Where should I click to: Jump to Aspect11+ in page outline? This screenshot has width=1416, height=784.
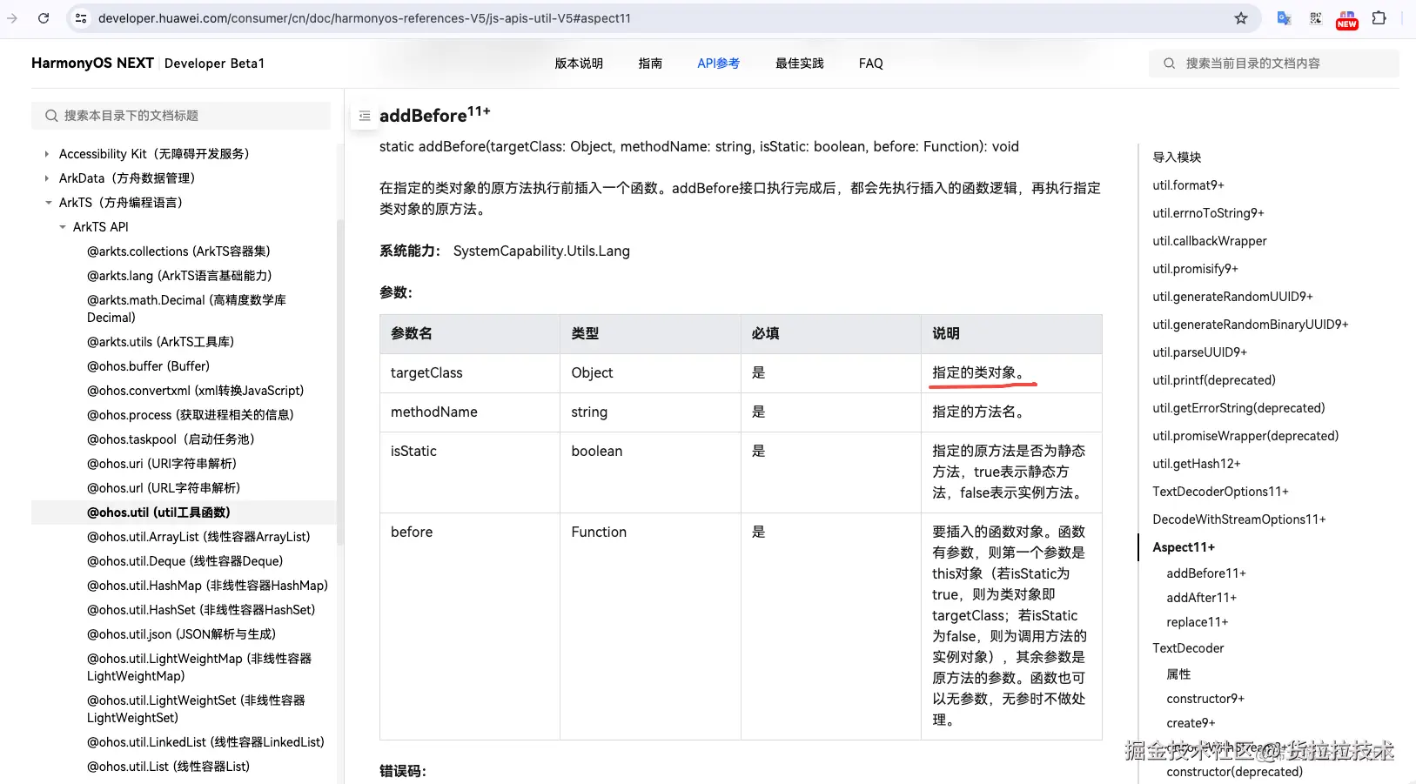[1184, 547]
